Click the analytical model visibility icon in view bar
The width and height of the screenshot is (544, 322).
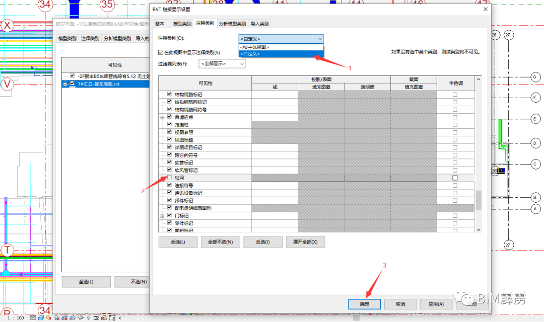point(104,318)
